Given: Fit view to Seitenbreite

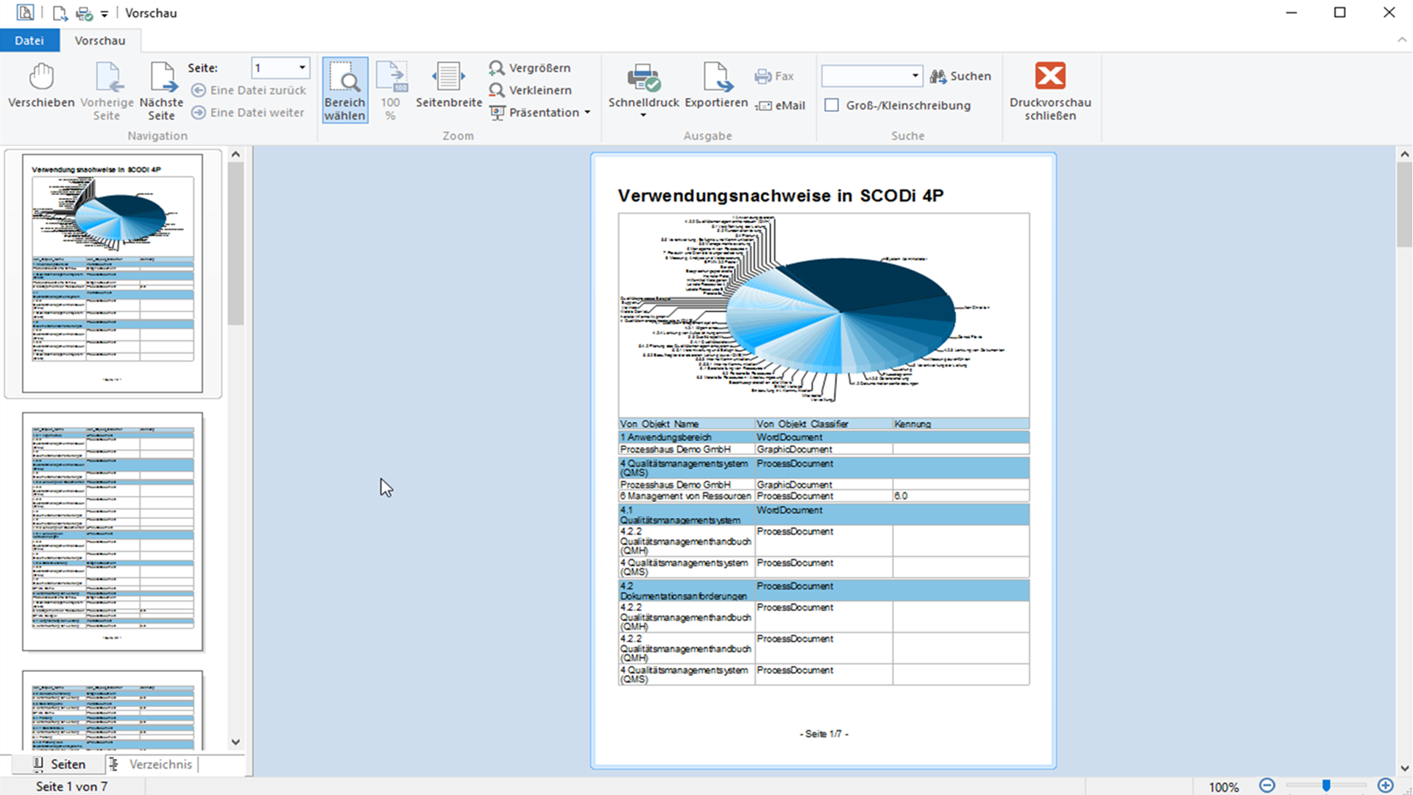Looking at the screenshot, I should tap(448, 87).
